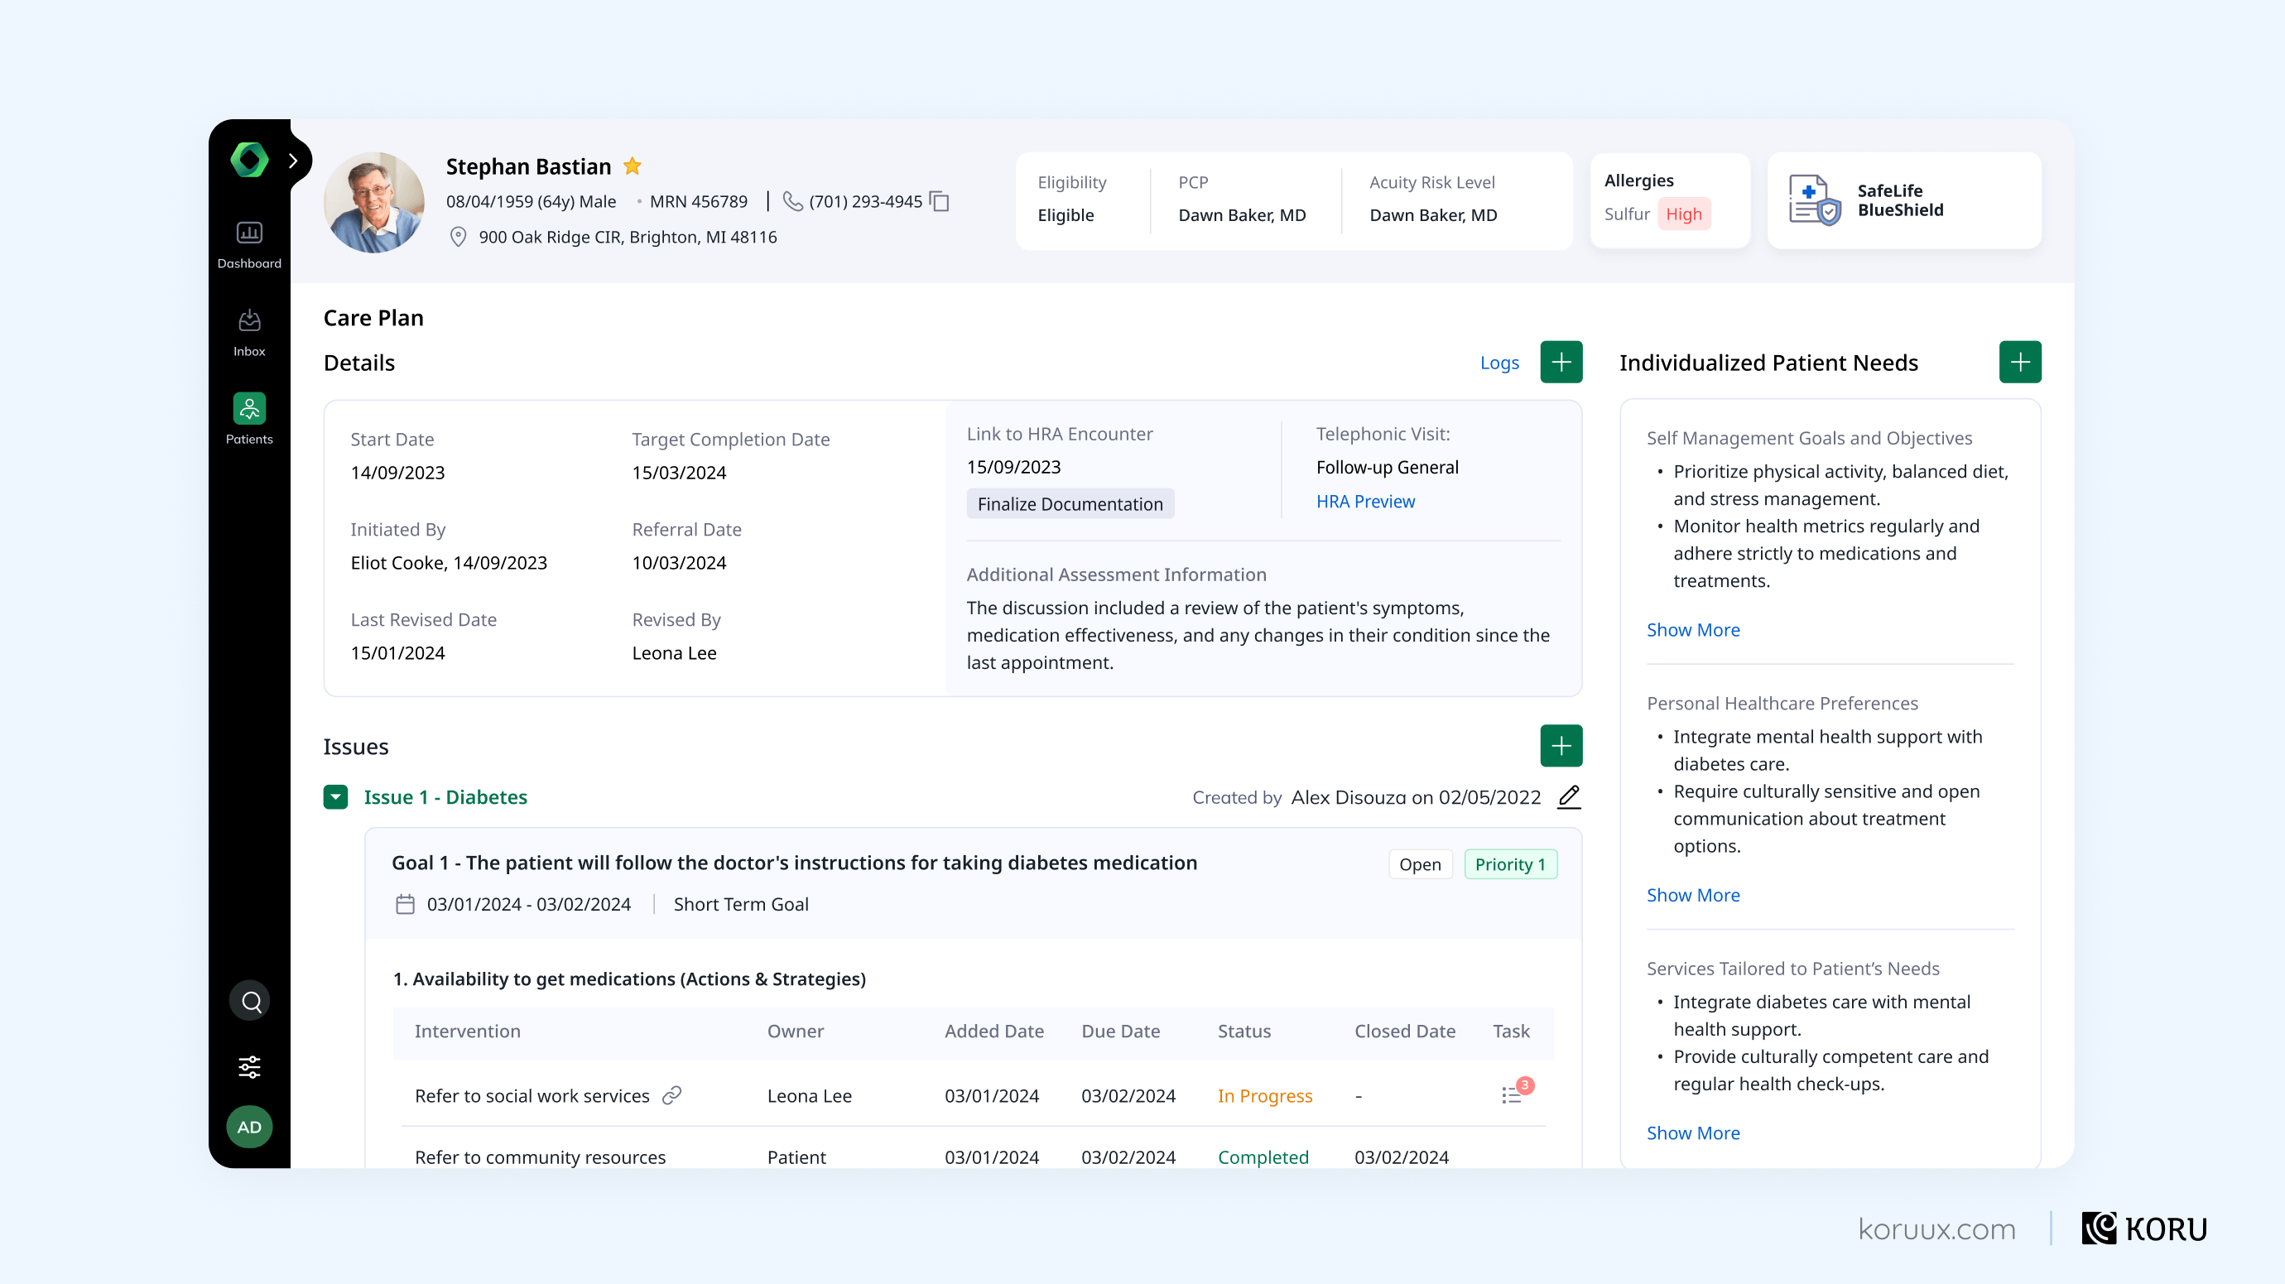The height and width of the screenshot is (1284, 2285).
Task: Click the Finalize Documentation button
Action: [x=1070, y=503]
